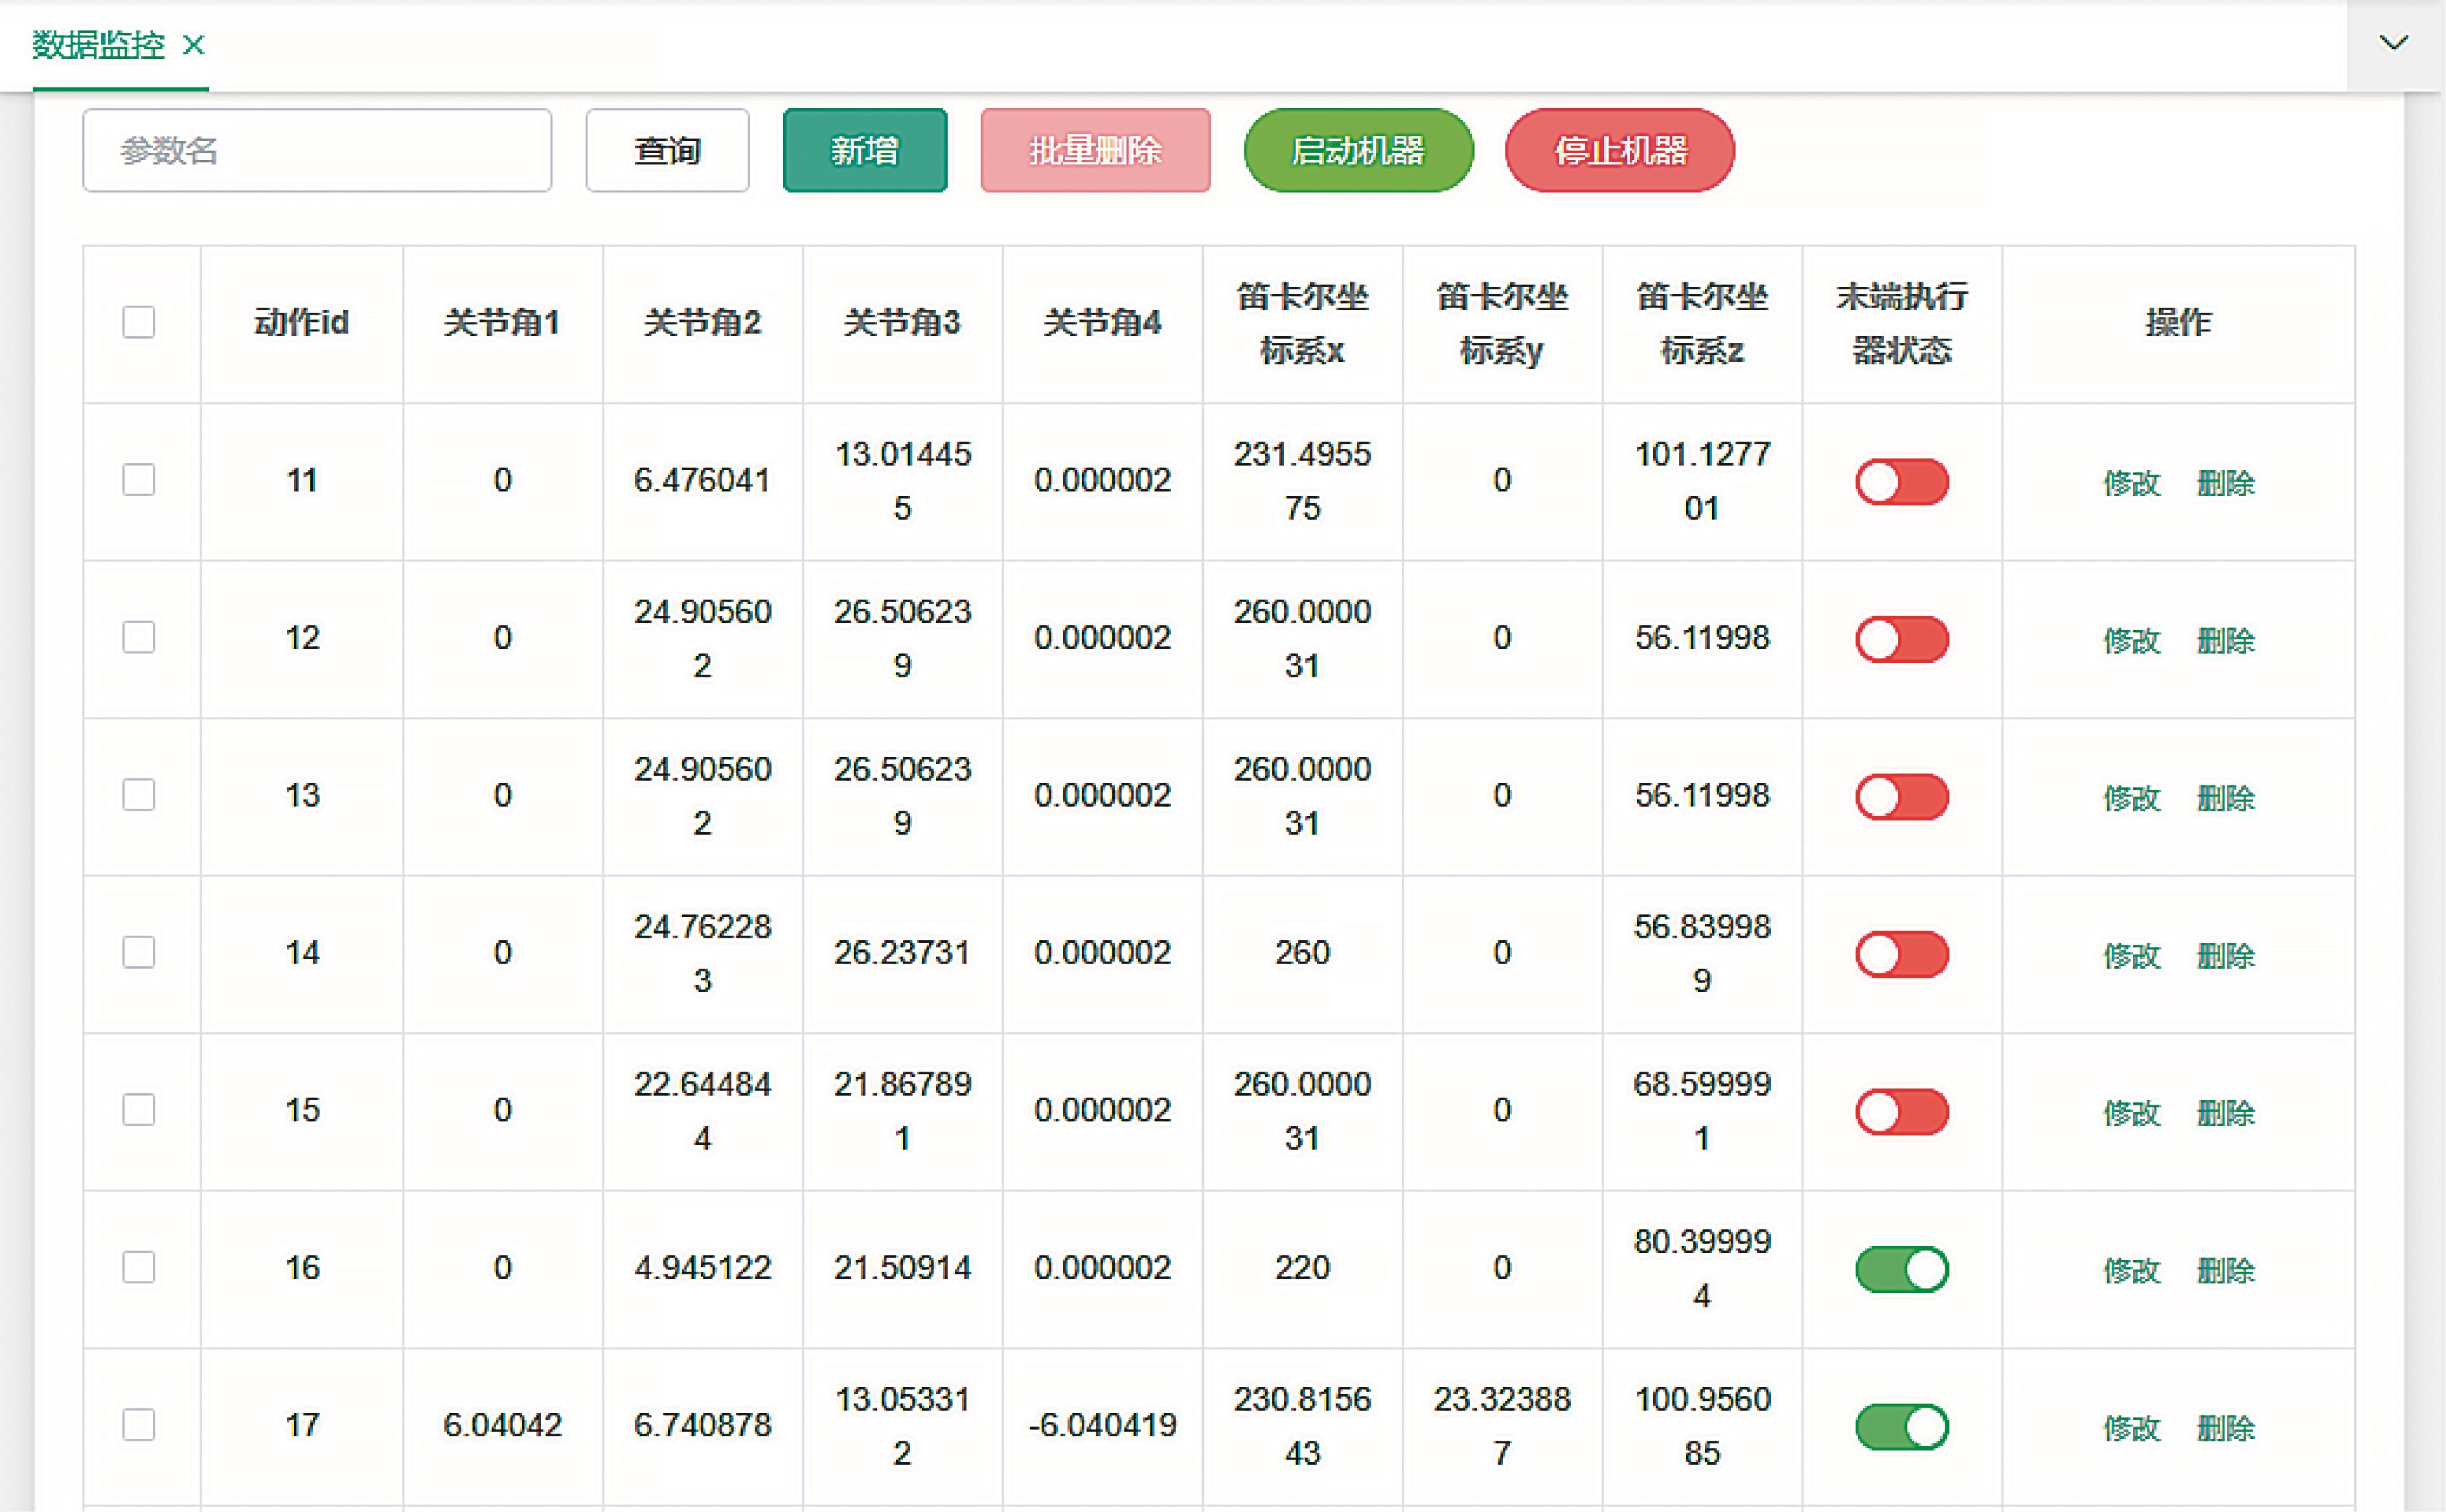Expand the tab list chevron at top right
Viewport: 2446px width, 1512px height.
coord(2394,43)
